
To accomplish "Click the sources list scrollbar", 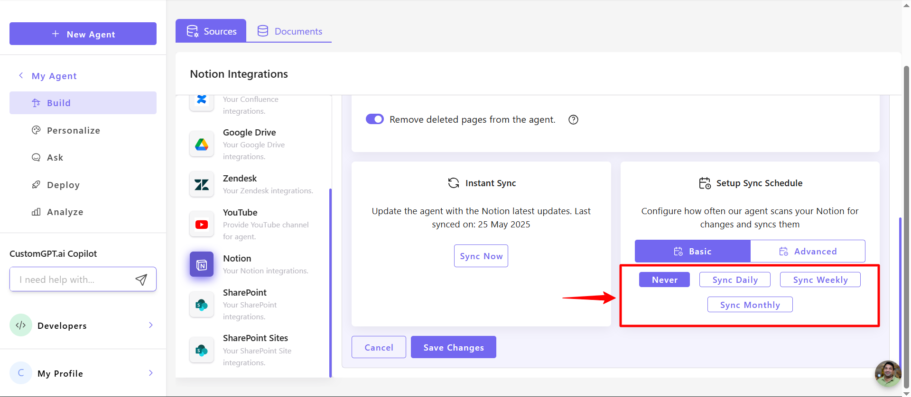I will pyautogui.click(x=330, y=283).
